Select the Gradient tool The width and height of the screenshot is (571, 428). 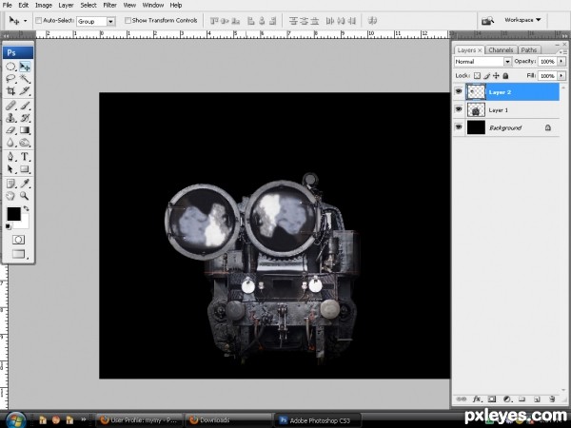tap(25, 130)
